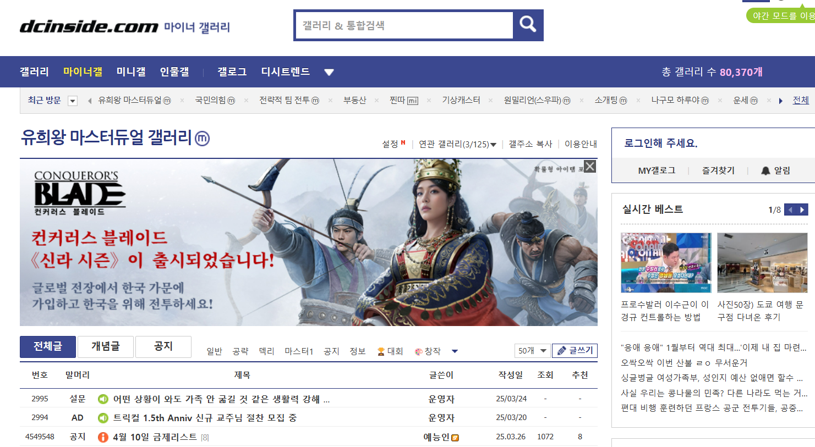Filter posts by 창작 category
Screen dimensions: 815x447
pyautogui.click(x=428, y=351)
